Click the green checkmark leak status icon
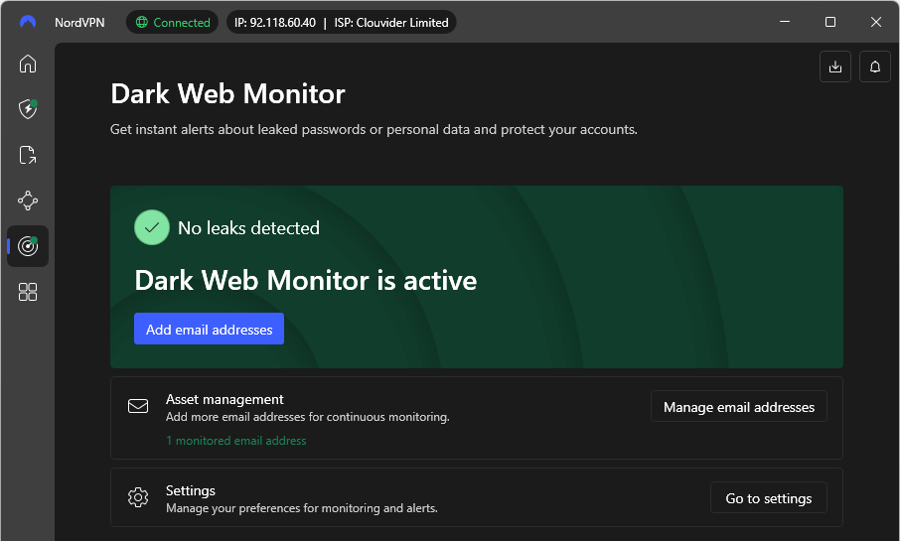Viewport: 900px width, 541px height. [x=152, y=227]
